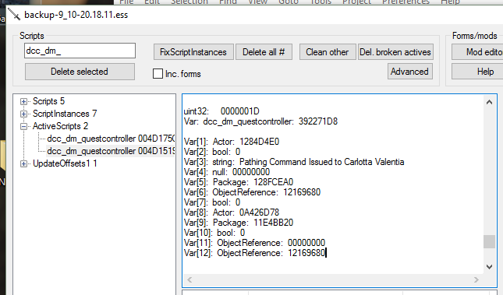
Task: Click the 'Var[7]: bool: 0' line
Action: [212, 202]
